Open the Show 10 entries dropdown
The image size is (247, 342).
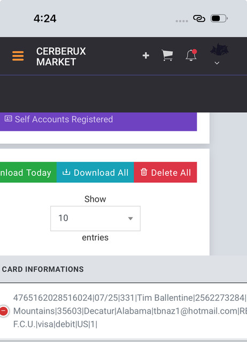pyautogui.click(x=95, y=219)
